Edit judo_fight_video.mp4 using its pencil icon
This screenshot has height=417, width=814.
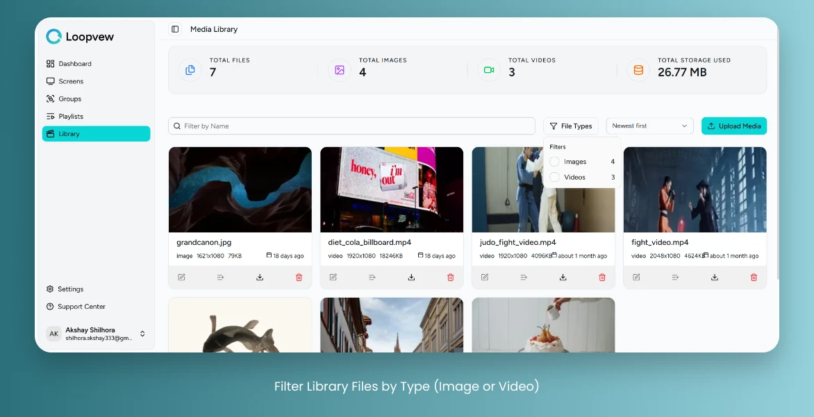pyautogui.click(x=485, y=277)
